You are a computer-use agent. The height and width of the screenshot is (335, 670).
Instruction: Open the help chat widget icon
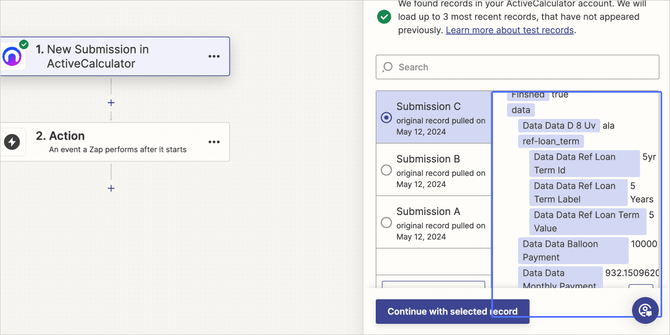pos(645,309)
